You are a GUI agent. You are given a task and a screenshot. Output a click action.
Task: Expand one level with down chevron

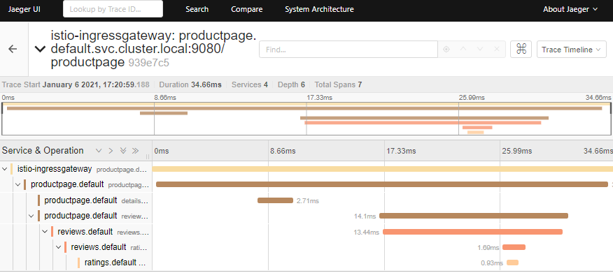click(99, 151)
